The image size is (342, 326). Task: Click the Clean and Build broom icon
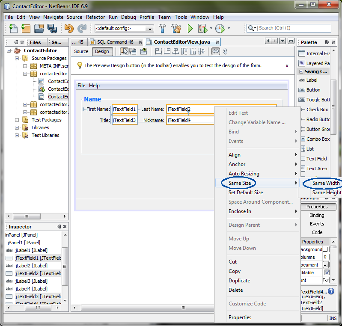176,28
